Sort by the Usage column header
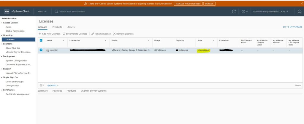This screenshot has width=304, height=124. (x=157, y=41)
